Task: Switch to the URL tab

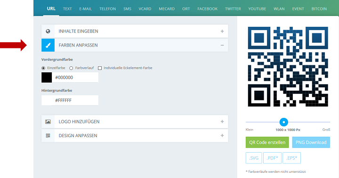Action: coord(51,8)
